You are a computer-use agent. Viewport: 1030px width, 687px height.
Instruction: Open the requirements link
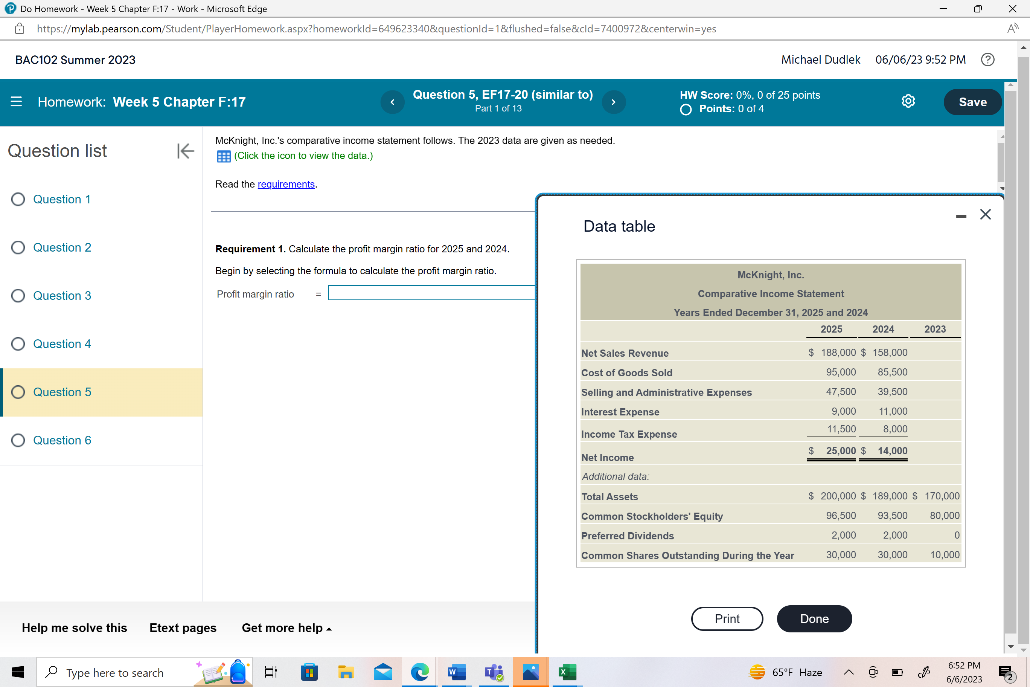click(x=286, y=184)
